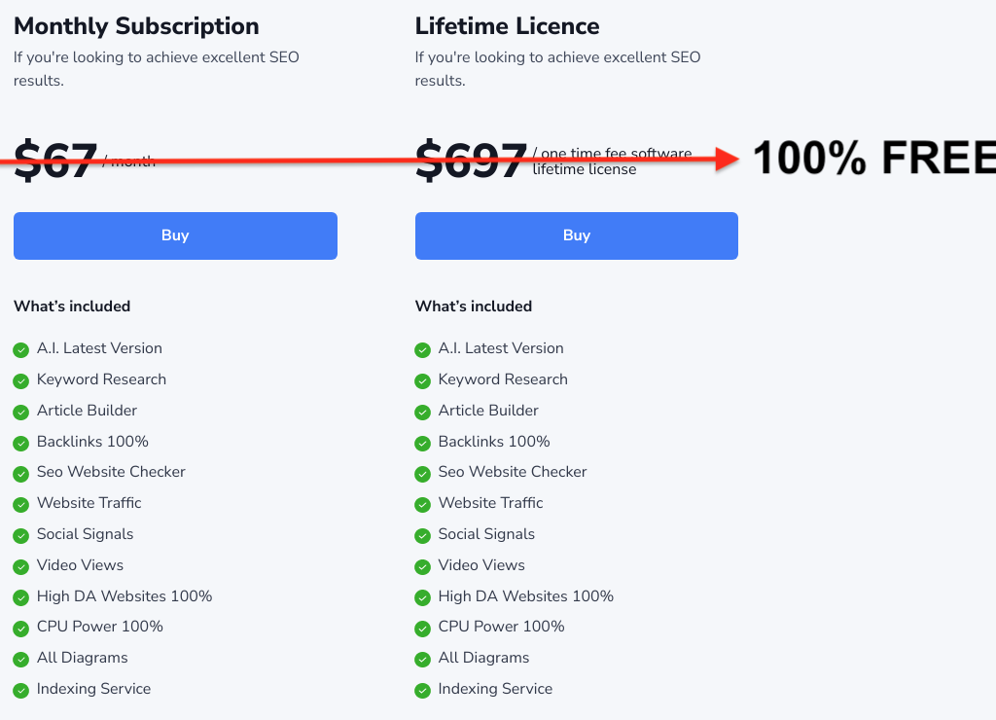
Task: Click green check beside monthly A.I. Latest Version
Action: pyautogui.click(x=21, y=350)
